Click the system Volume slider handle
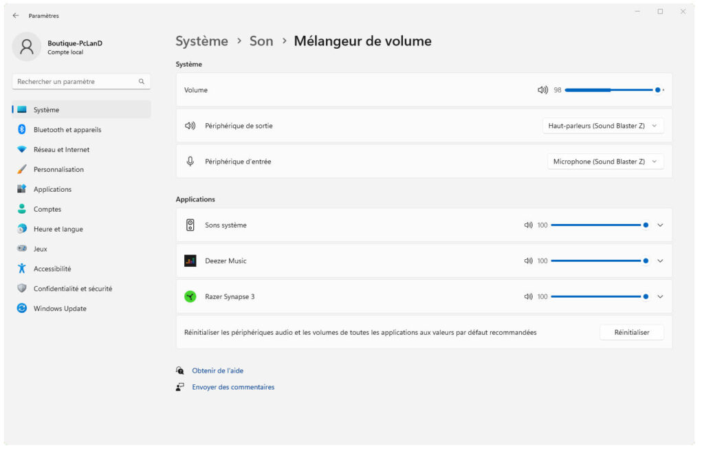Screen dimensions: 704x451 point(658,90)
